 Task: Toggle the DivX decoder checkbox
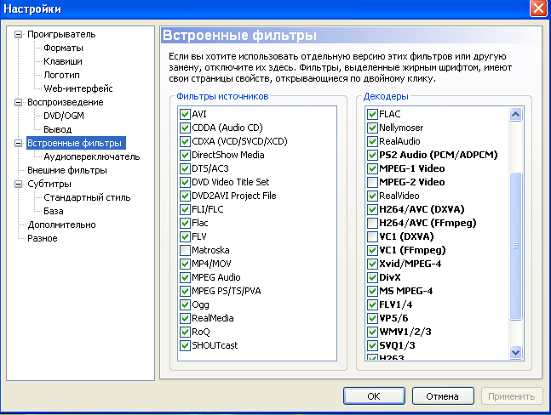tap(372, 277)
